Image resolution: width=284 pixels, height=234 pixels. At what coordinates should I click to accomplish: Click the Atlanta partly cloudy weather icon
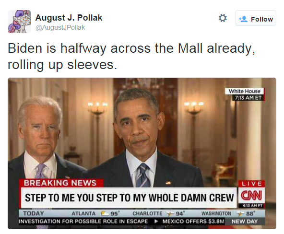click(105, 213)
